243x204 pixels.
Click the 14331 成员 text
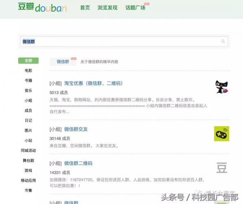coord(60,173)
